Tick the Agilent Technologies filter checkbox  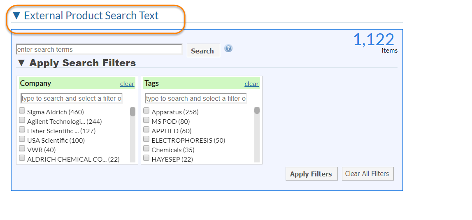point(22,120)
